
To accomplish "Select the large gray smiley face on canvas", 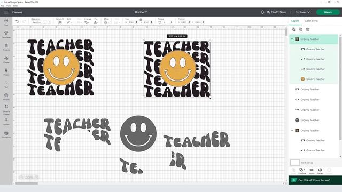I will (138, 134).
